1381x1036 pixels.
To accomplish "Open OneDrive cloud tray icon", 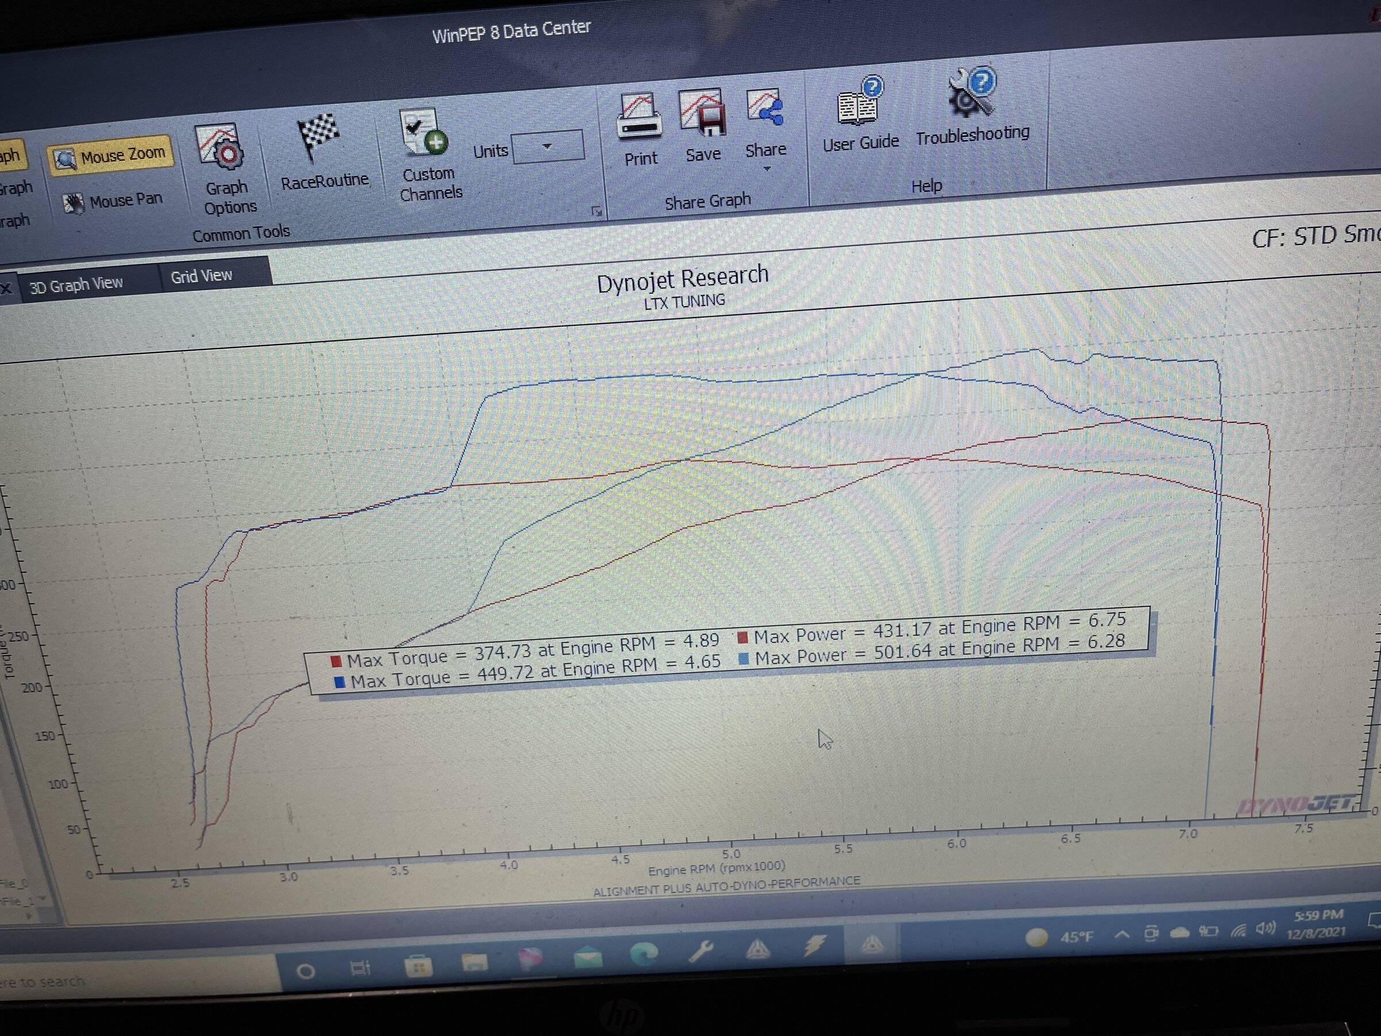I will click(1180, 933).
